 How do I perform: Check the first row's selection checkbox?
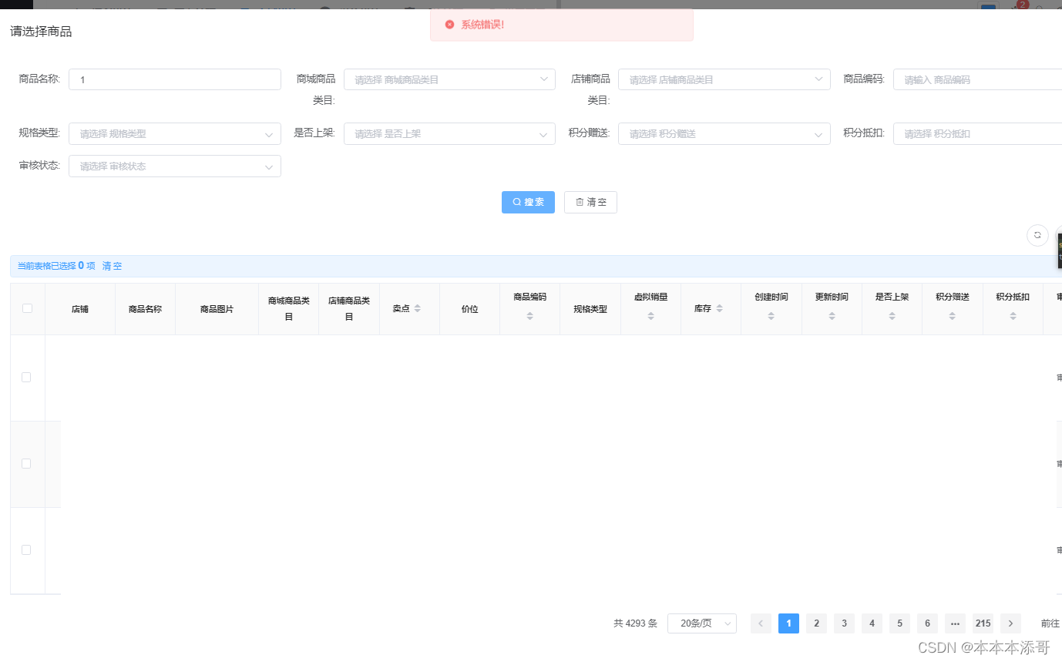(25, 377)
